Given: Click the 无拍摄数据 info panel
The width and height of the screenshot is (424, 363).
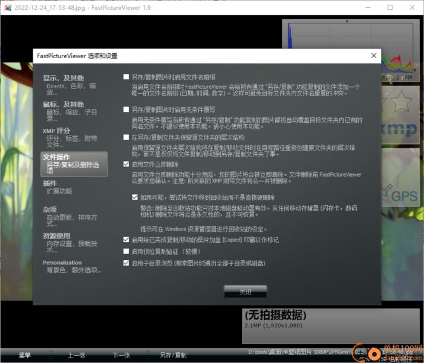Looking at the screenshot, I should [331, 326].
